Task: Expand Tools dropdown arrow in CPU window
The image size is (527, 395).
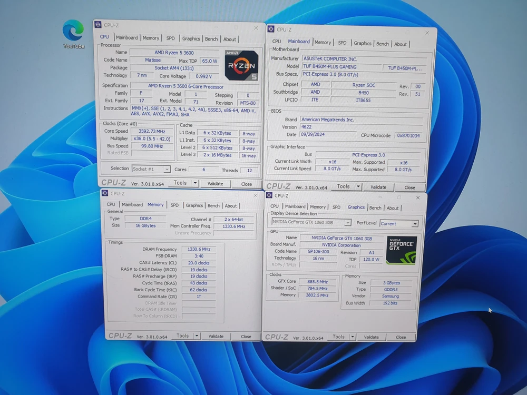Action: point(196,183)
